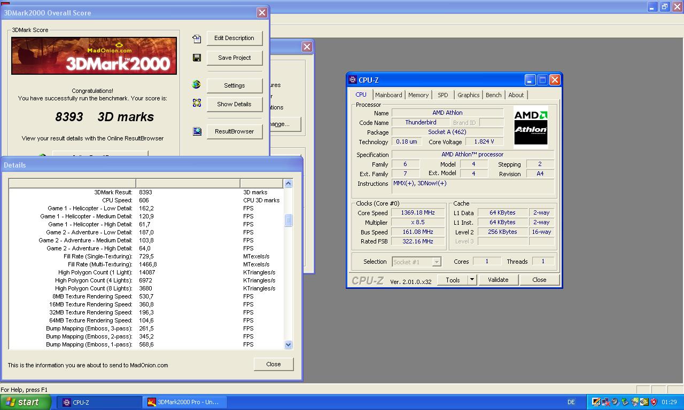Open the Mainboard tab in CPU-Z
The height and width of the screenshot is (410, 684).
388,95
